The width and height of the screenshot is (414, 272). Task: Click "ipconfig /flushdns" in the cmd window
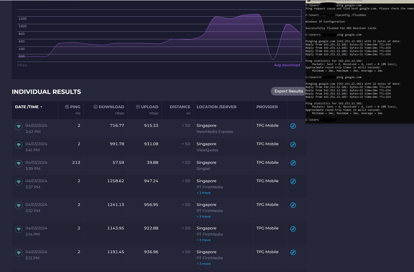tap(351, 15)
